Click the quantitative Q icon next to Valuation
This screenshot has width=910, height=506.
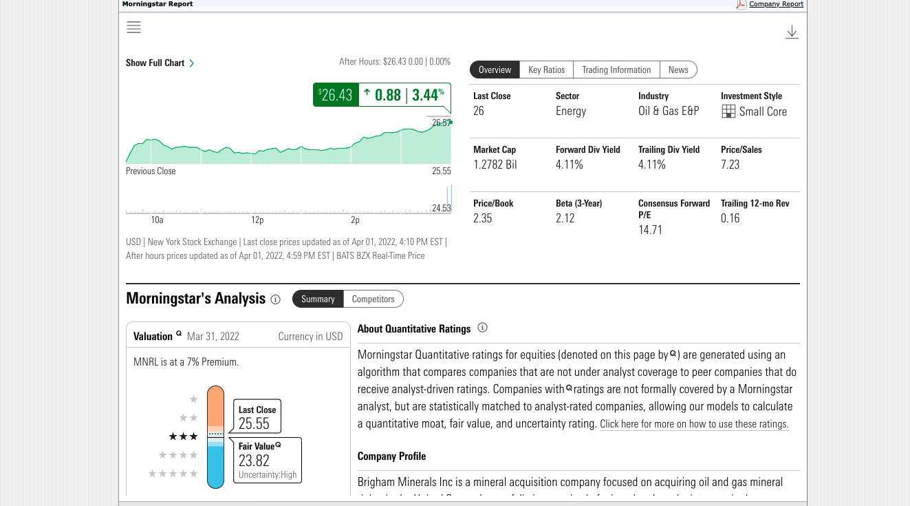tap(179, 334)
